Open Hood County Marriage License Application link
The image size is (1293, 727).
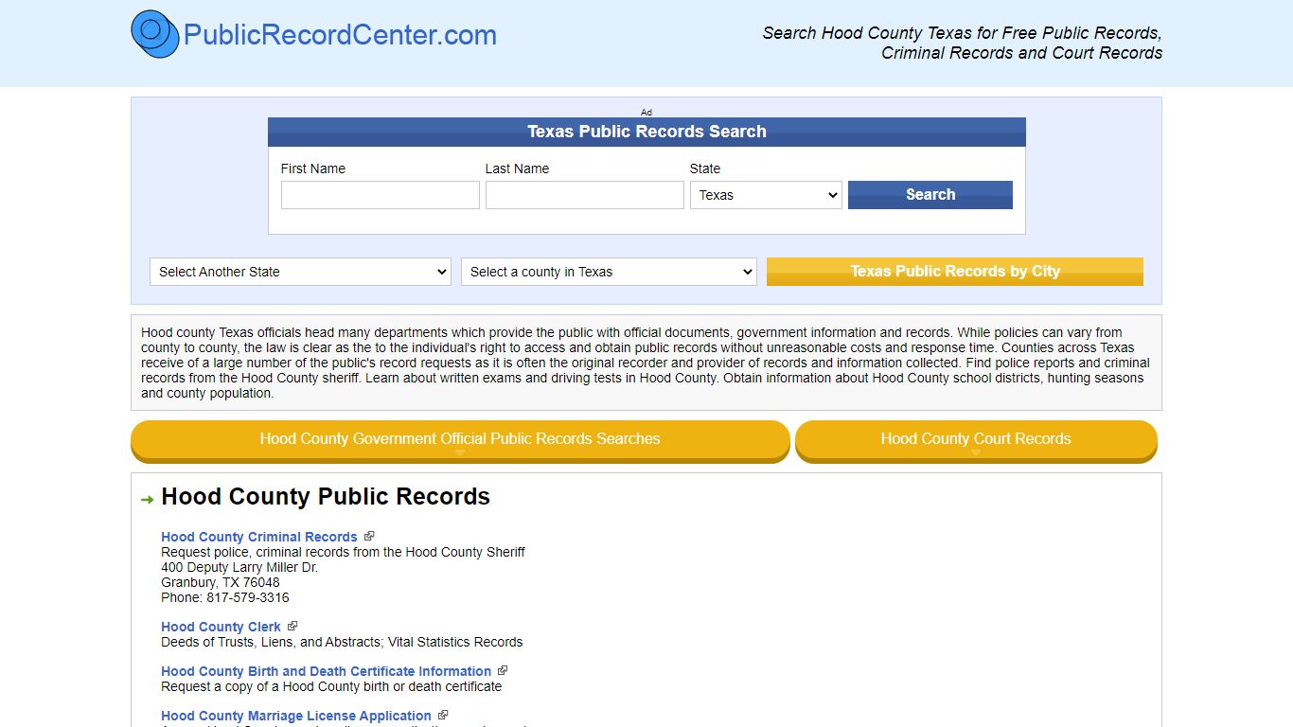(296, 716)
